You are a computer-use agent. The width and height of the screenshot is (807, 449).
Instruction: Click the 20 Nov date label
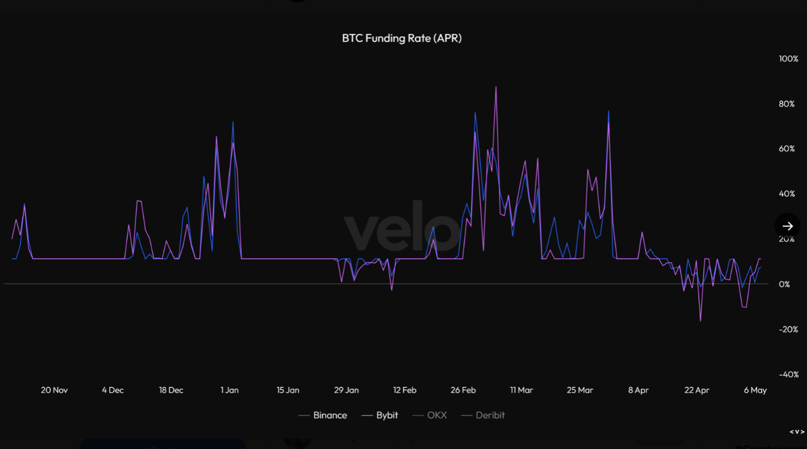click(54, 389)
